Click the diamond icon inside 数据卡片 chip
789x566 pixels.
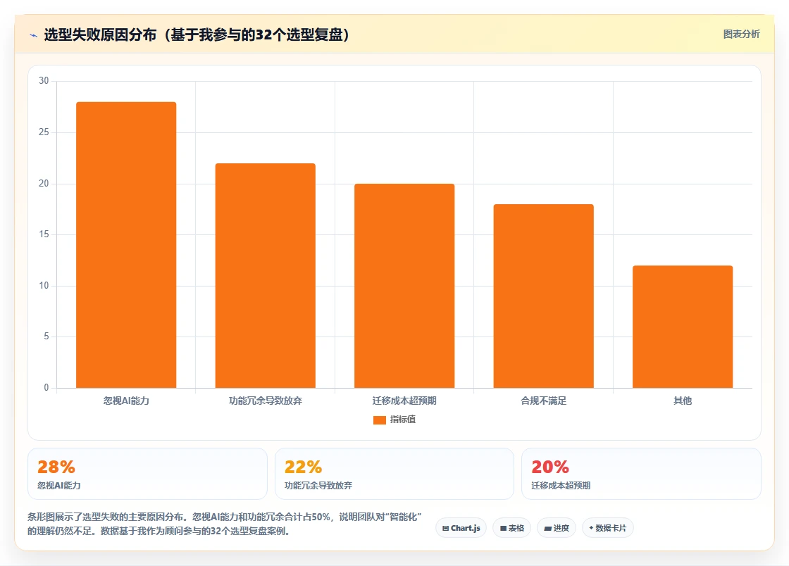pyautogui.click(x=591, y=528)
